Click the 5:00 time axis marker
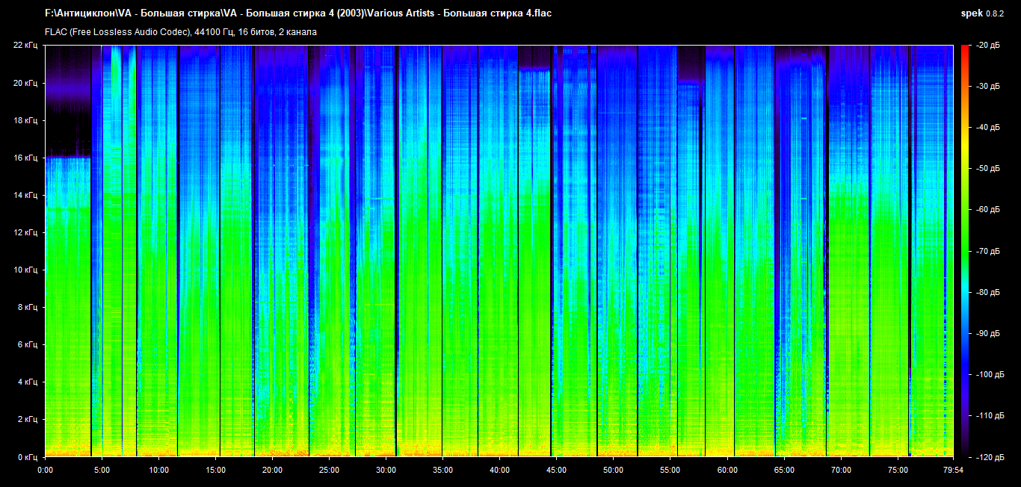Viewport: 1021px width, 487px height. pos(102,470)
